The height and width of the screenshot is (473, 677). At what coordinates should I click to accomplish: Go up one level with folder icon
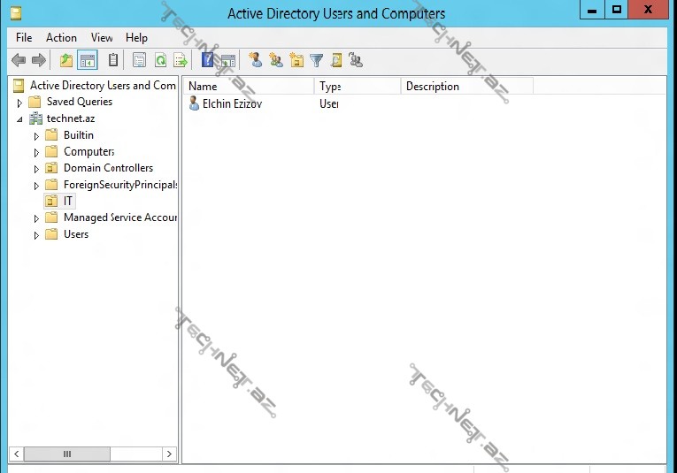point(66,60)
